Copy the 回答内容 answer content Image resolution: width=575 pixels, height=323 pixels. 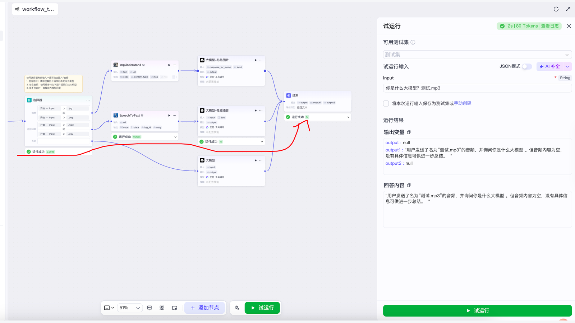(x=409, y=186)
